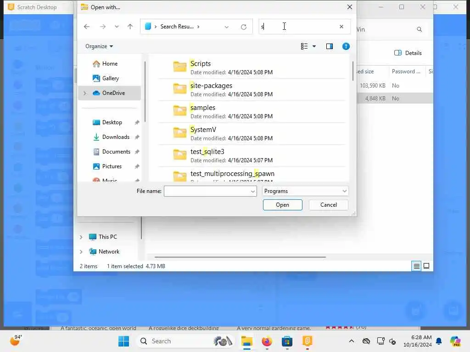The height and width of the screenshot is (352, 470).
Task: Open the recent locations chevron dropdown
Action: pos(117,27)
